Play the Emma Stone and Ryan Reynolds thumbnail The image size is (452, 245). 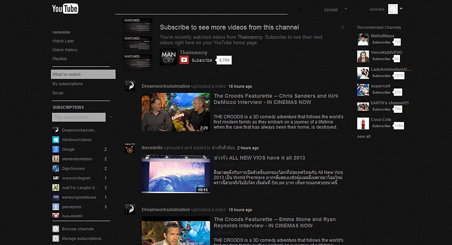(176, 231)
